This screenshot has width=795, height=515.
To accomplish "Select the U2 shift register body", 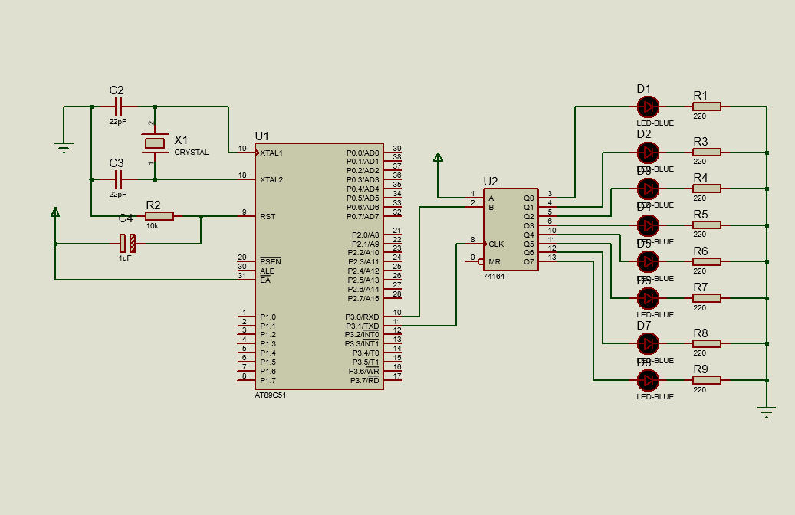I will tap(511, 230).
